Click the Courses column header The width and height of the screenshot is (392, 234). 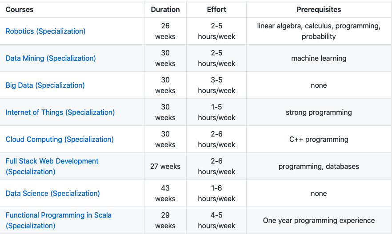pyautogui.click(x=20, y=9)
